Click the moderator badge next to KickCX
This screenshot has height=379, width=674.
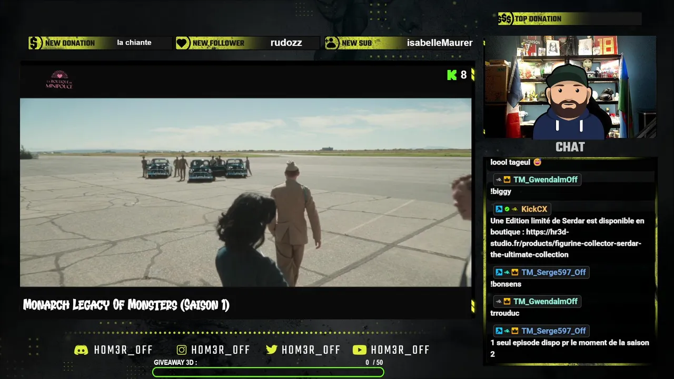[499, 209]
